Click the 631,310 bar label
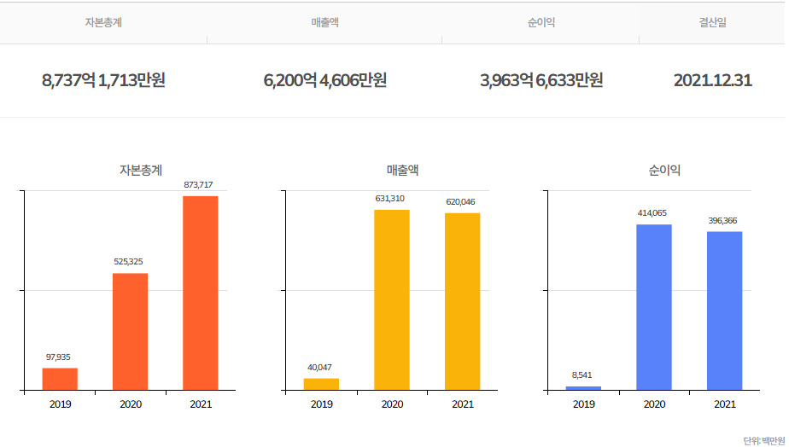The image size is (789, 447). tap(390, 199)
